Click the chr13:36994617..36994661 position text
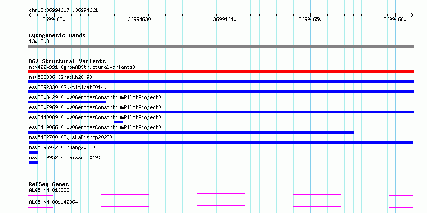Image resolution: width=427 pixels, height=213 pixels. click(x=63, y=11)
